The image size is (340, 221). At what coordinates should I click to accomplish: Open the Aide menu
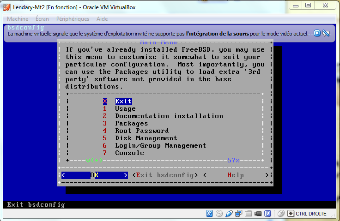(102, 19)
